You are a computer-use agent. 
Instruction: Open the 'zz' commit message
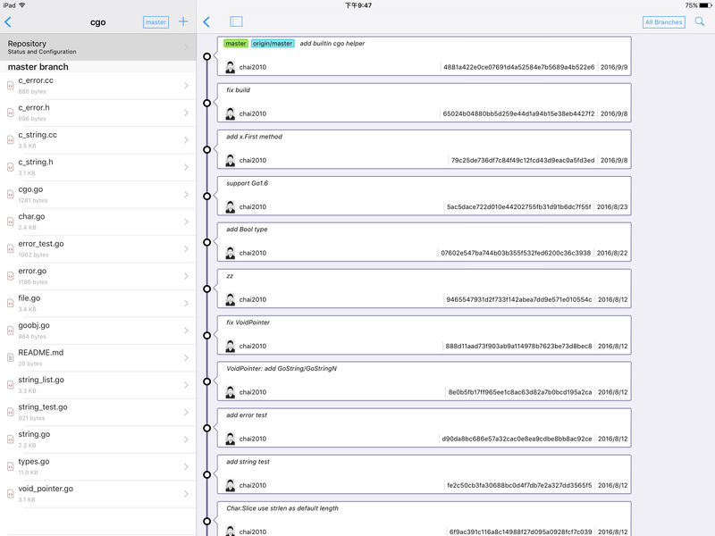(230, 276)
